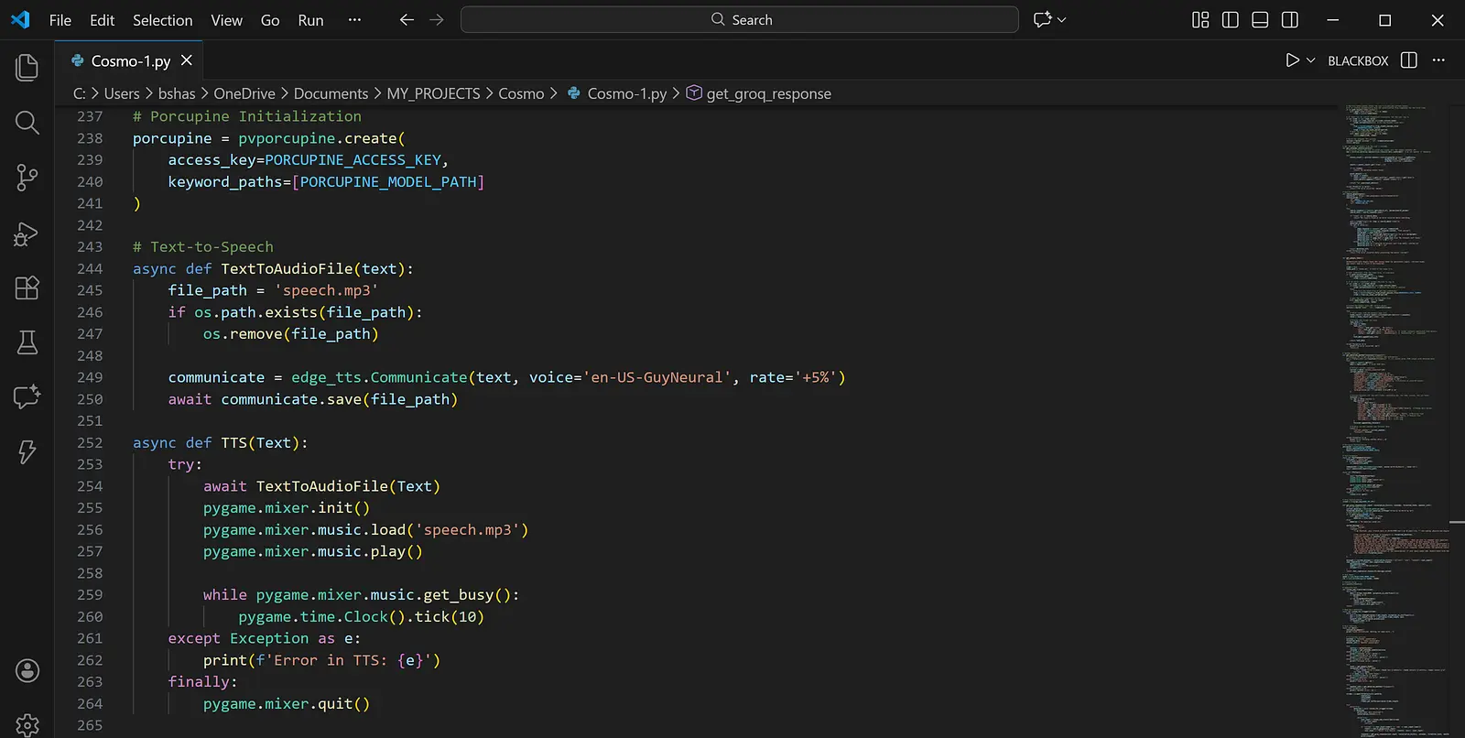The image size is (1465, 738).
Task: Click the BLACKBOX button in editor toolbar
Action: 1358,60
